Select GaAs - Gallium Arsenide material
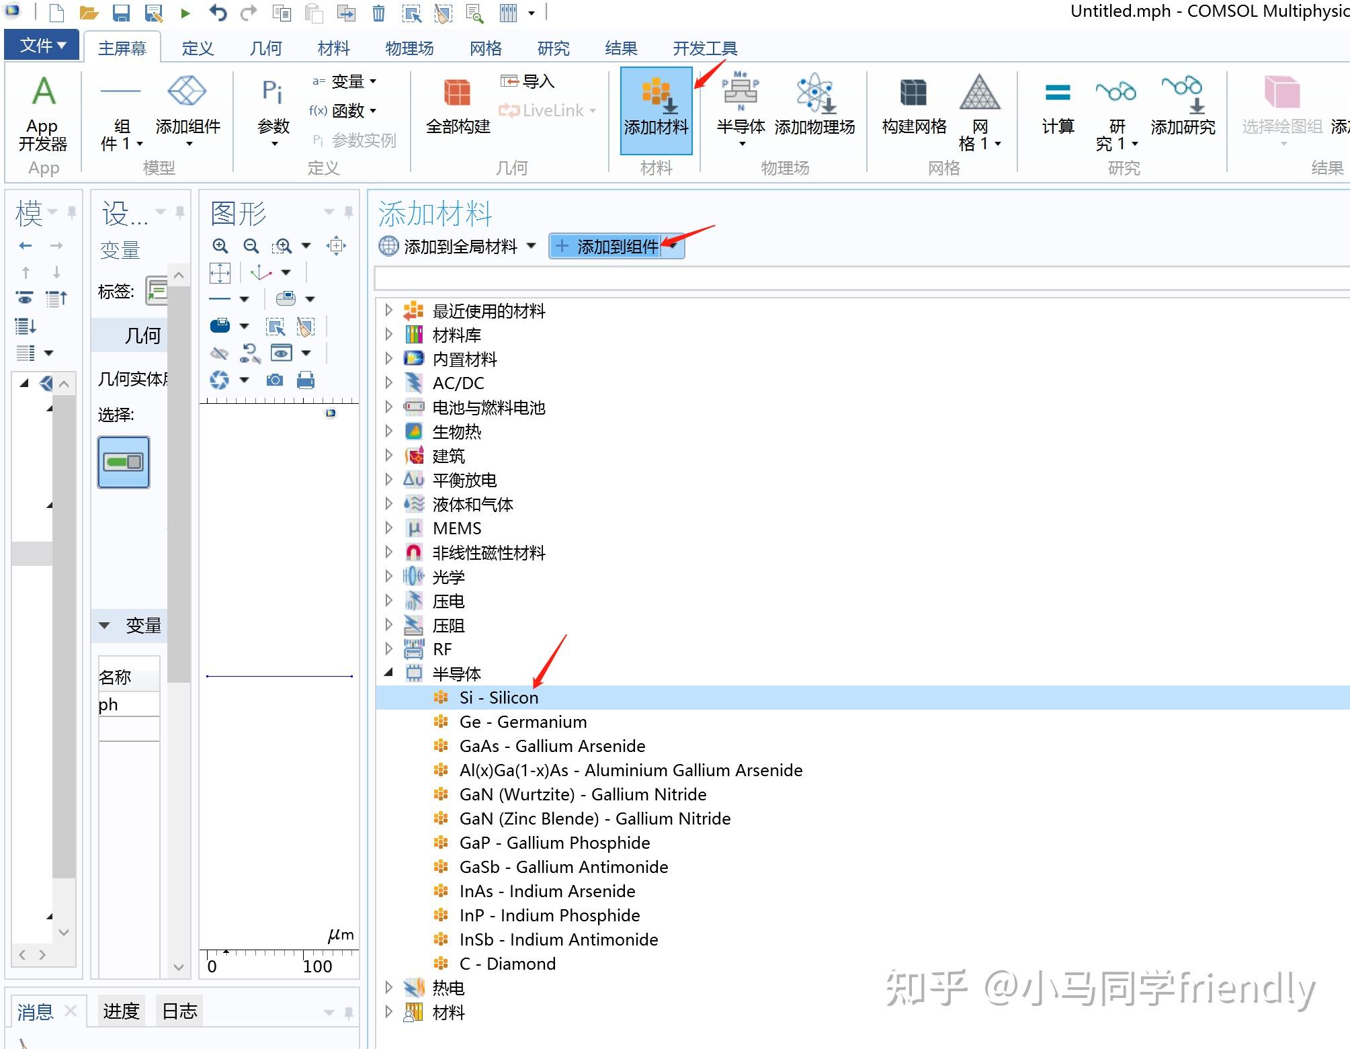This screenshot has height=1049, width=1350. pyautogui.click(x=552, y=746)
